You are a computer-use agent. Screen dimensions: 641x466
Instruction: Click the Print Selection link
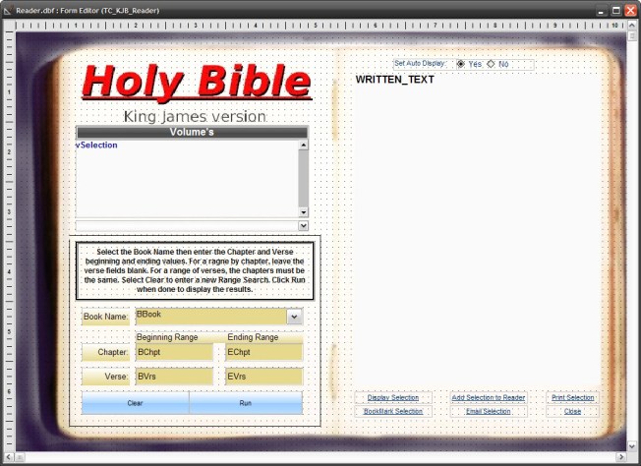coord(572,398)
